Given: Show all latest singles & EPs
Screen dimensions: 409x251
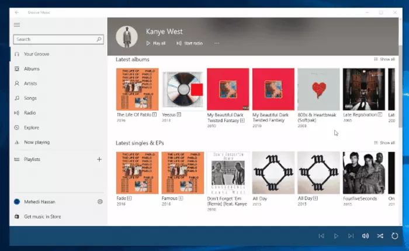Looking at the screenshot, I should coord(384,142).
